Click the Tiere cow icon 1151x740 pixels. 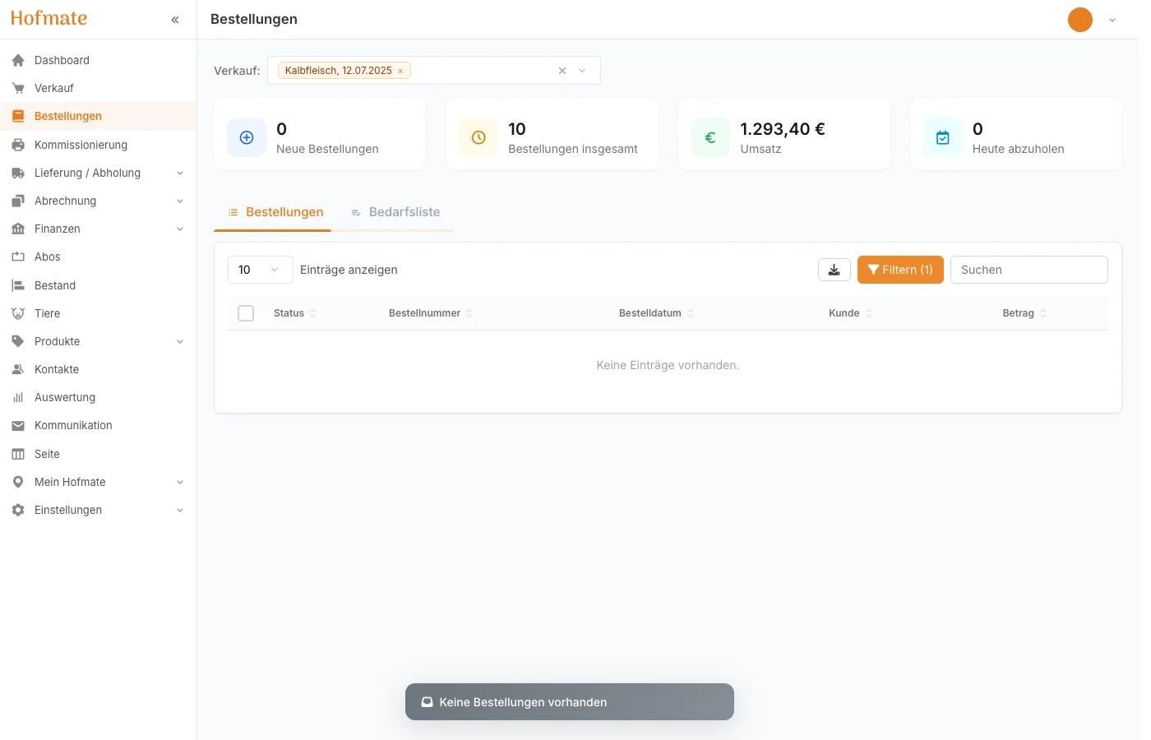18,313
